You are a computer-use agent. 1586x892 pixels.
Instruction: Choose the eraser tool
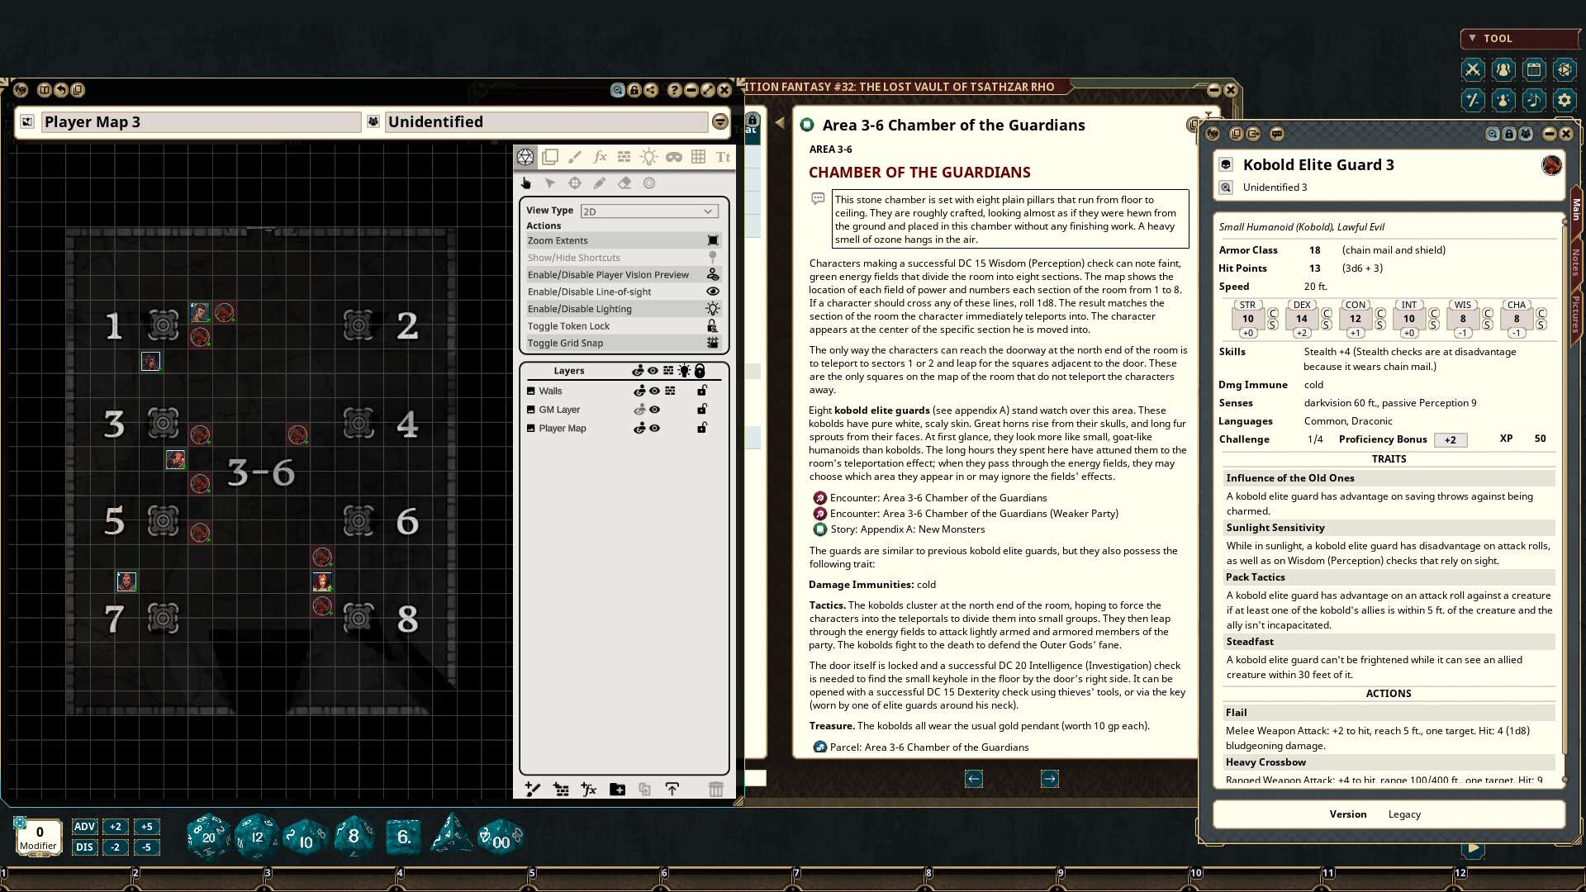pyautogui.click(x=624, y=183)
